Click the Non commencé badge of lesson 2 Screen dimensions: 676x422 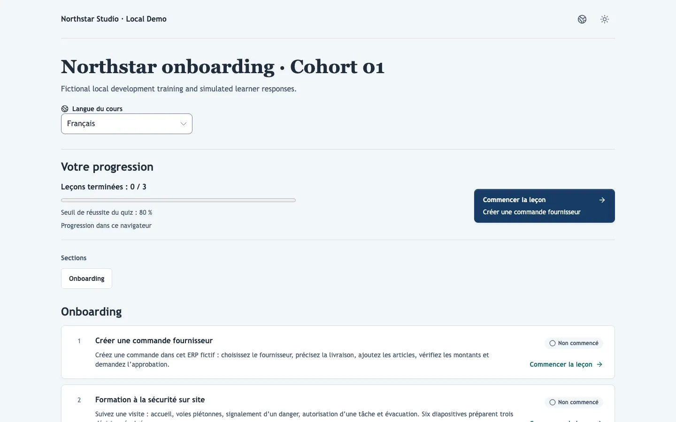click(574, 402)
